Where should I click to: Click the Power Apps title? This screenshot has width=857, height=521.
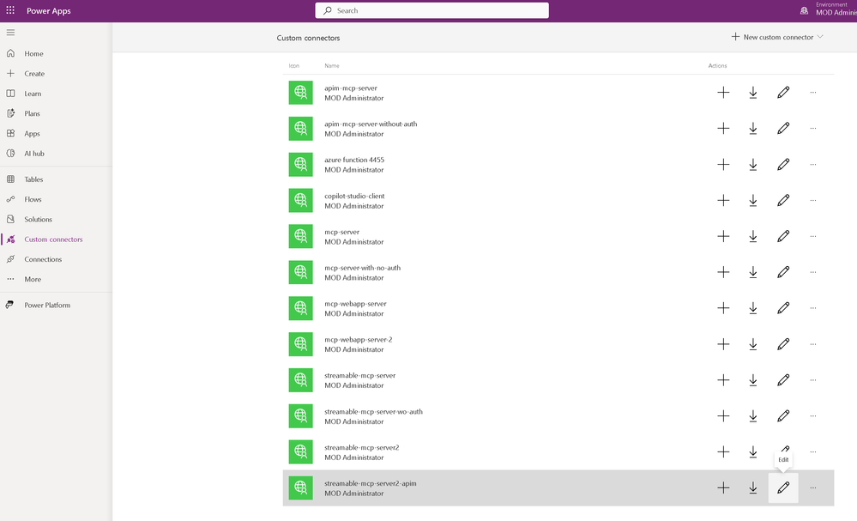[x=49, y=11]
